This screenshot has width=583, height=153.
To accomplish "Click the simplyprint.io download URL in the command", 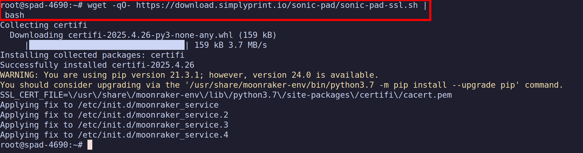I will point(277,5).
